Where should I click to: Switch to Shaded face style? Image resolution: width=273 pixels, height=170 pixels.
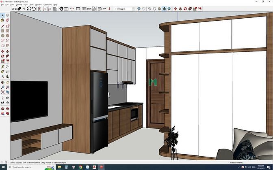tap(159, 8)
